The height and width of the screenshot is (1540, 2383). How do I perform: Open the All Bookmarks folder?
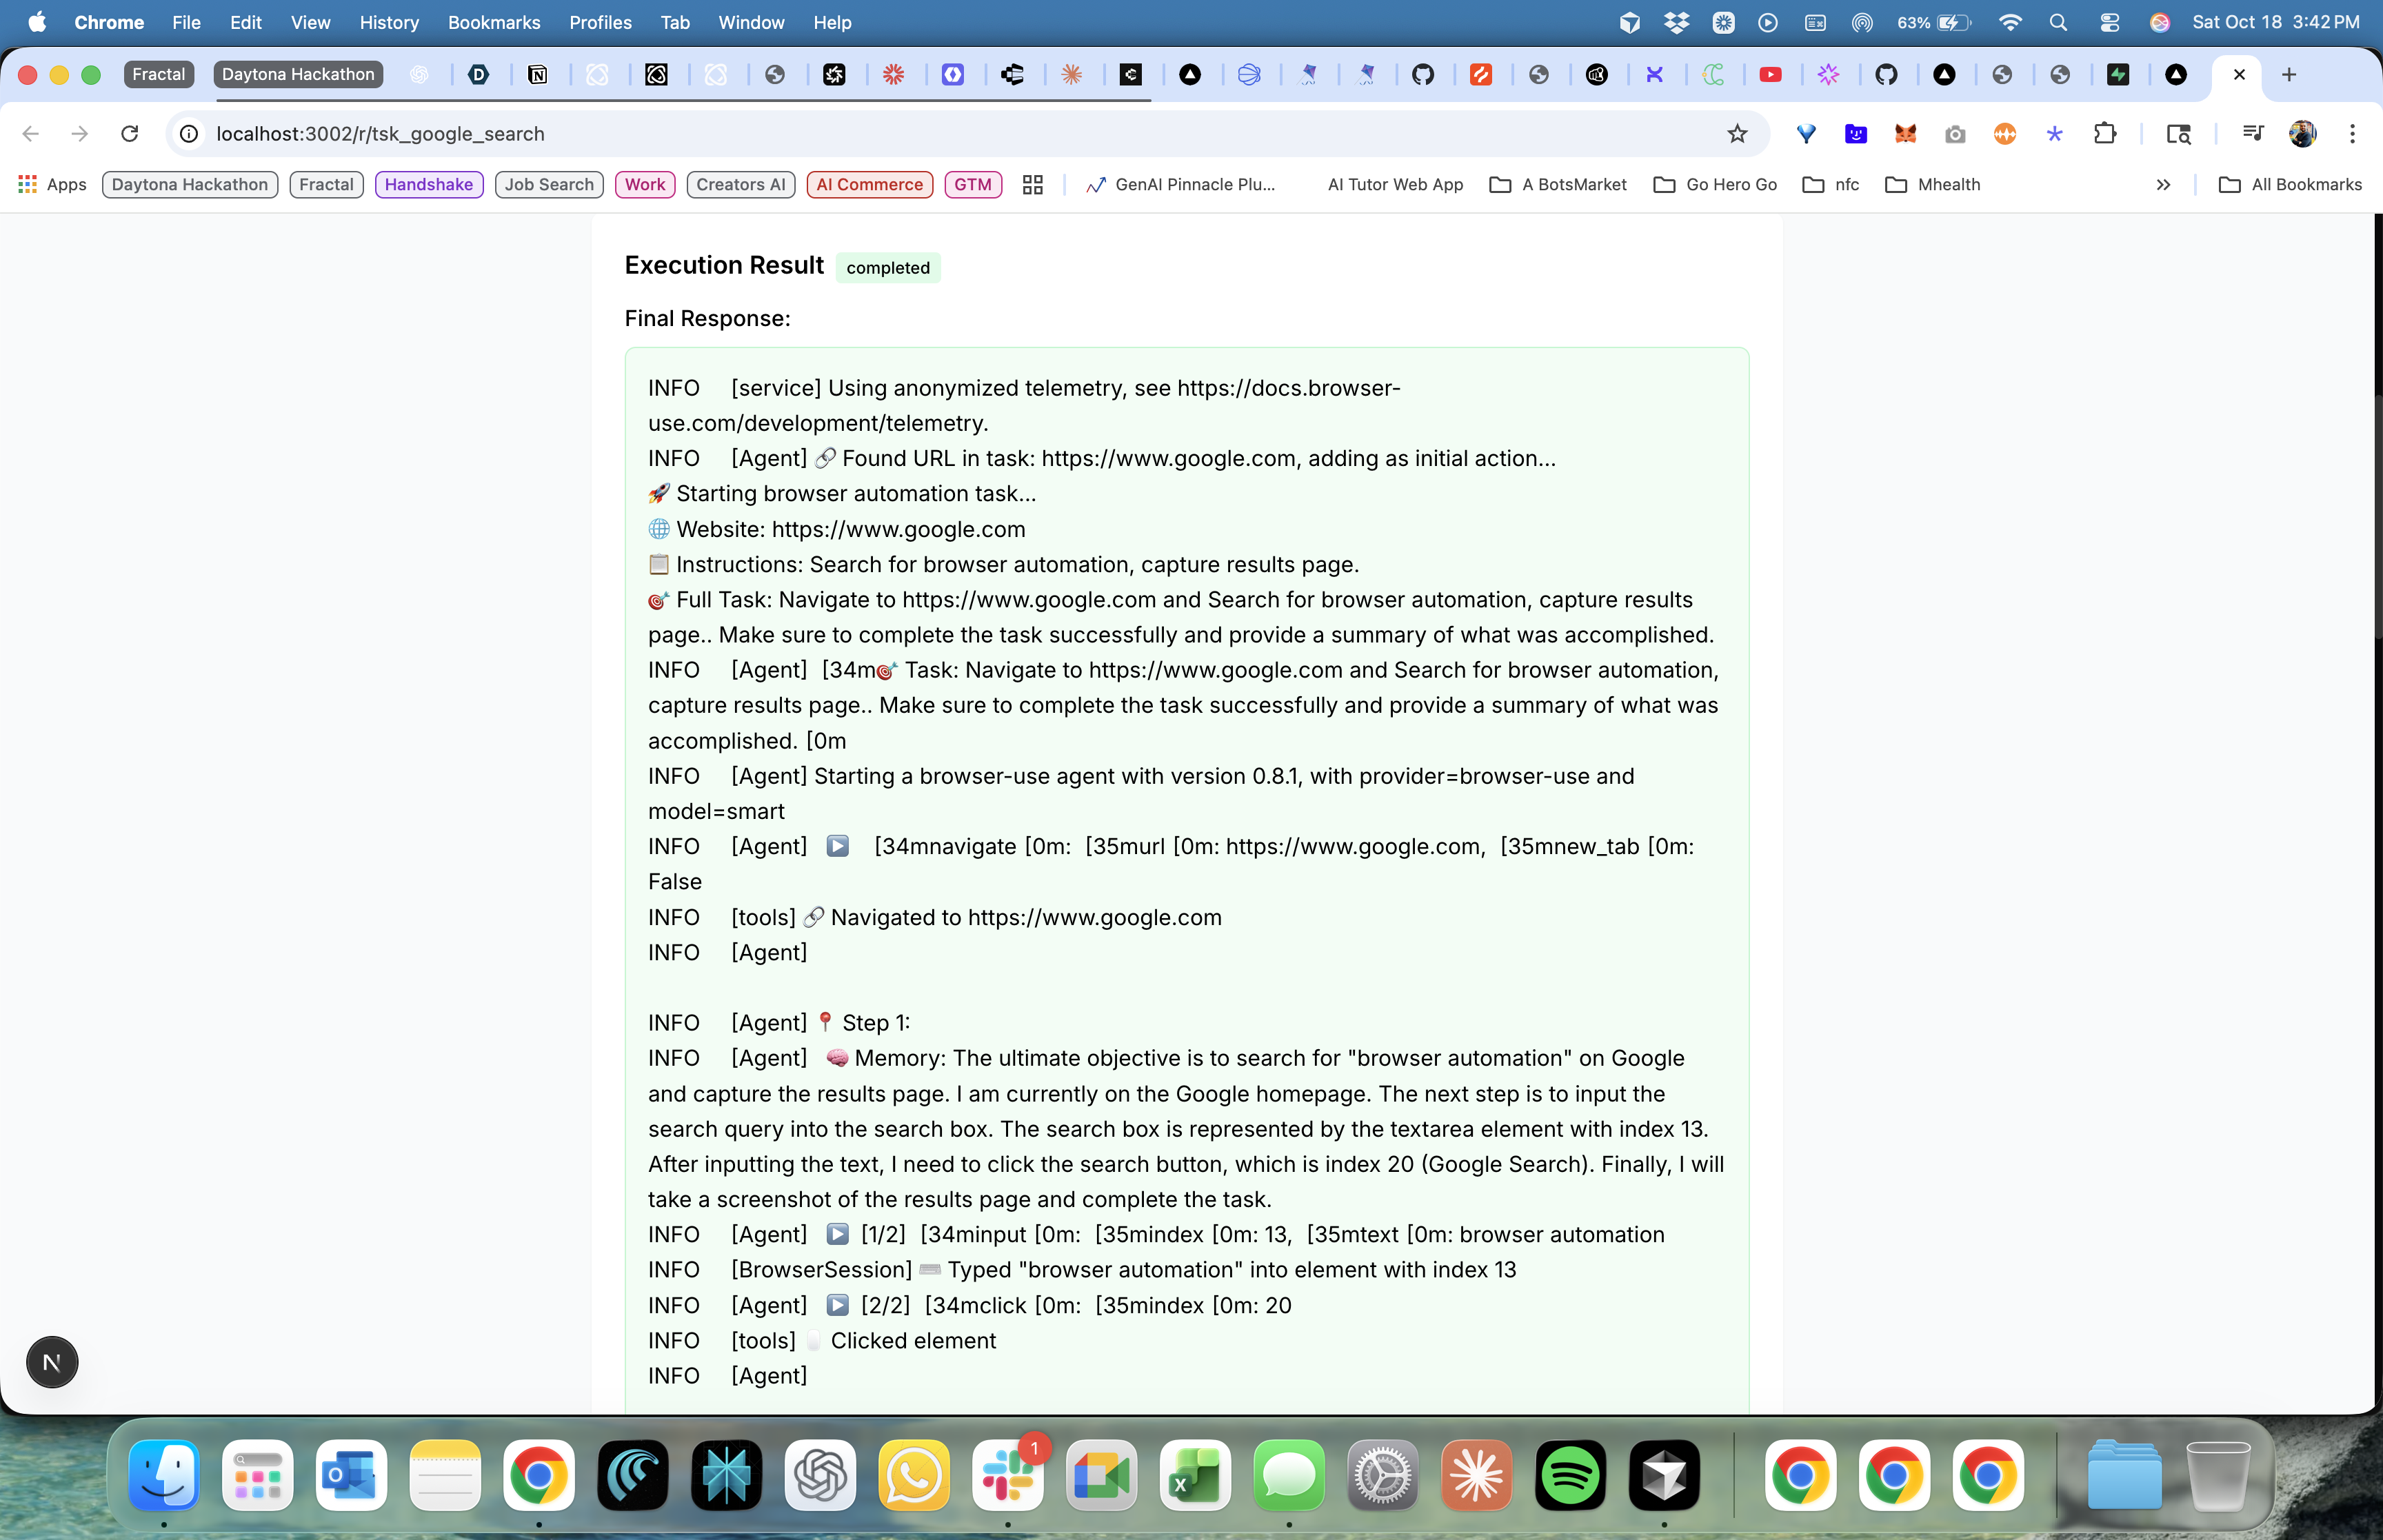click(x=2290, y=185)
